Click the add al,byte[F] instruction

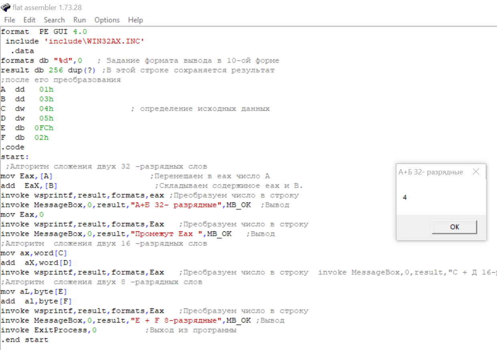36,301
